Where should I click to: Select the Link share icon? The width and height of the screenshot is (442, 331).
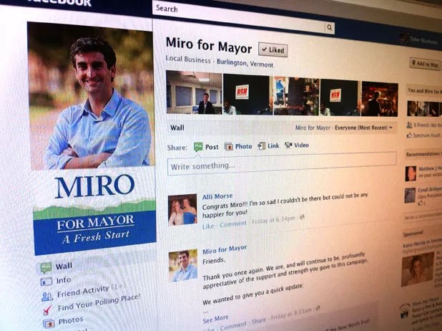click(x=261, y=145)
